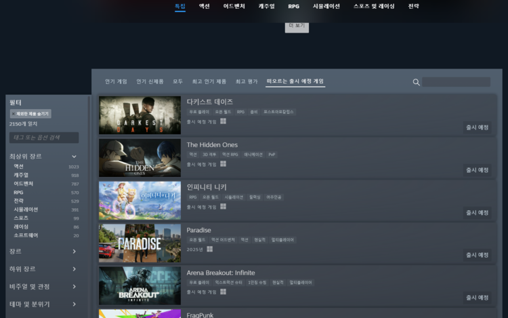Click 시뮬레이션 tag on 인피니티 니키
The height and width of the screenshot is (318, 508).
(234, 197)
